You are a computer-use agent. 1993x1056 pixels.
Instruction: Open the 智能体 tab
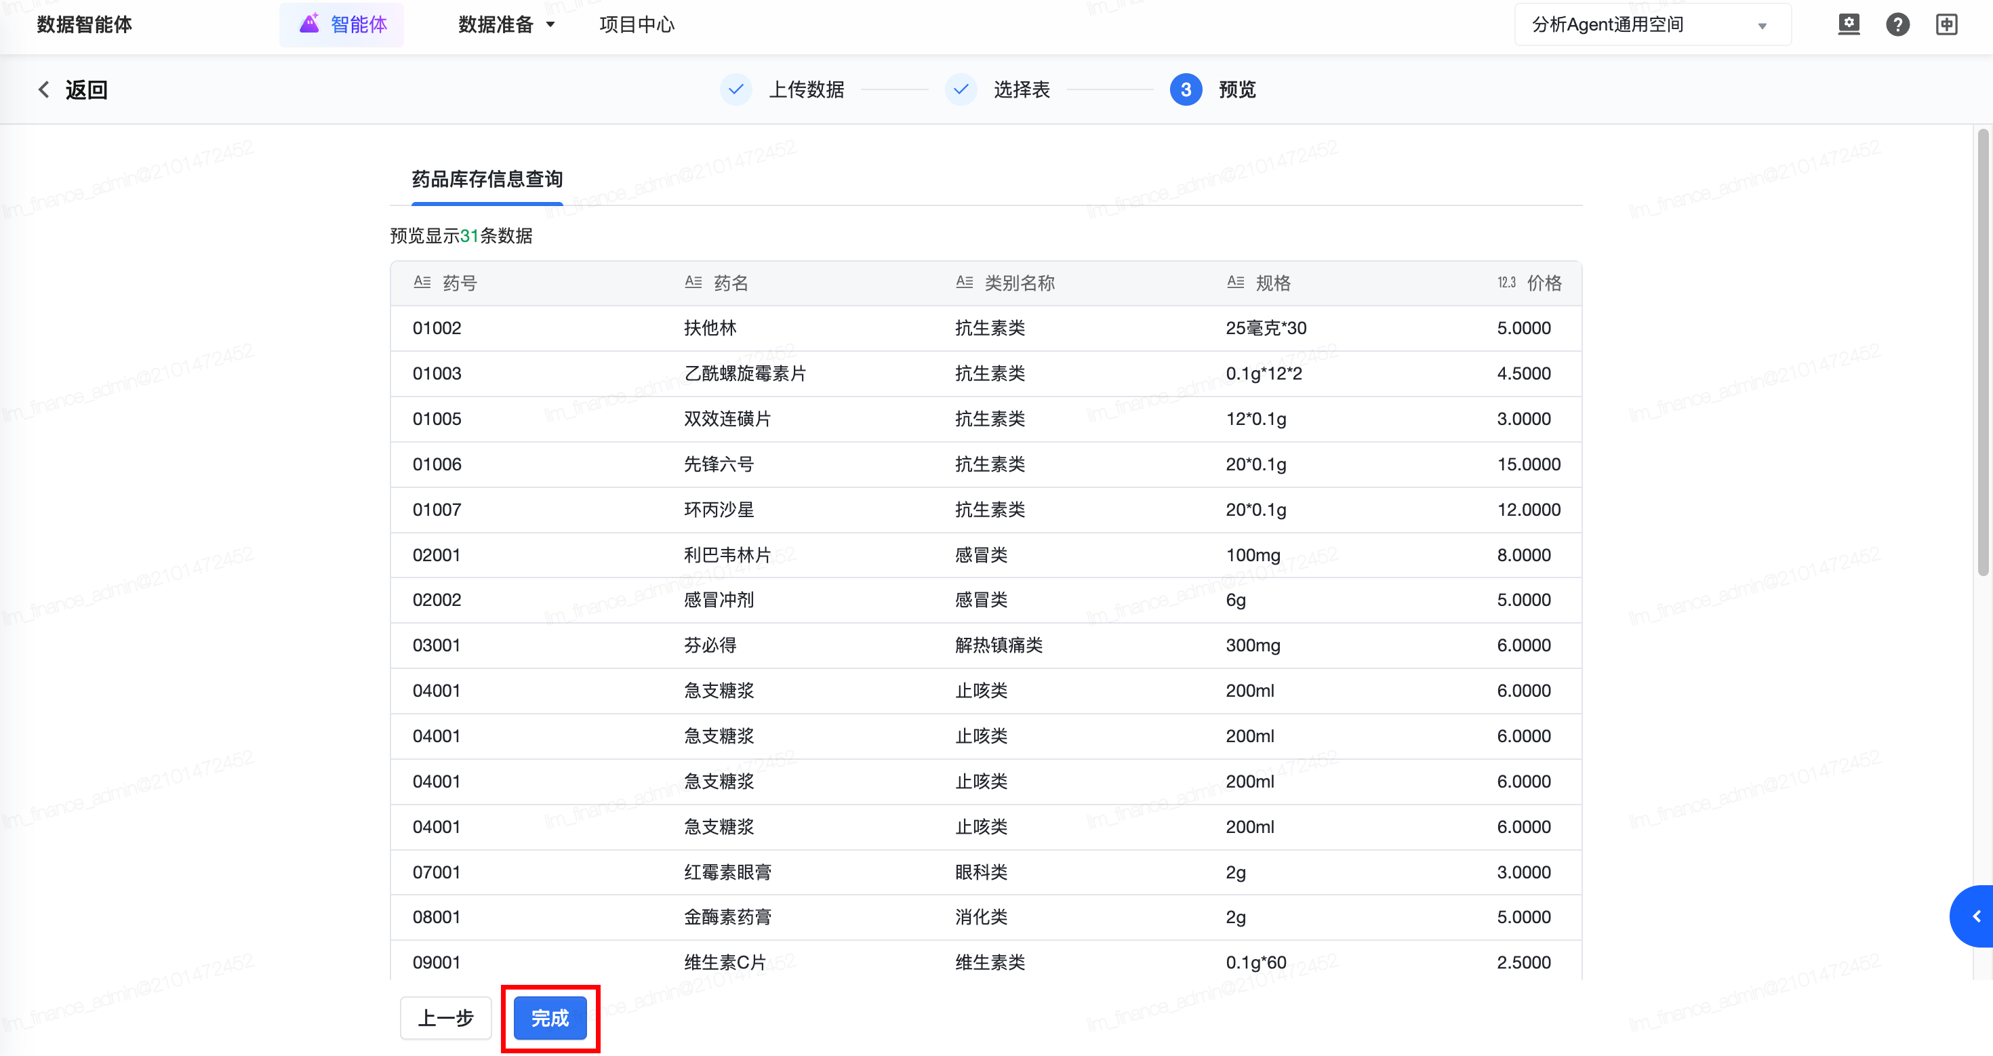(x=342, y=25)
